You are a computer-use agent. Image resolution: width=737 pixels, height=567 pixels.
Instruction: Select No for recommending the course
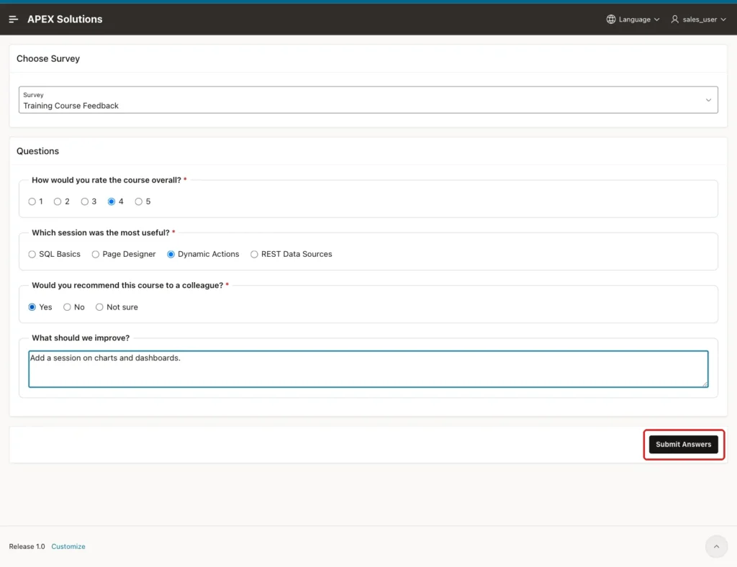(67, 307)
